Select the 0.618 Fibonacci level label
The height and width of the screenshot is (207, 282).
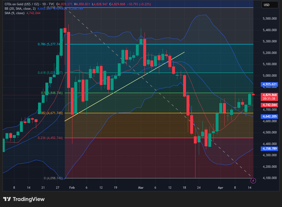click(x=50, y=73)
